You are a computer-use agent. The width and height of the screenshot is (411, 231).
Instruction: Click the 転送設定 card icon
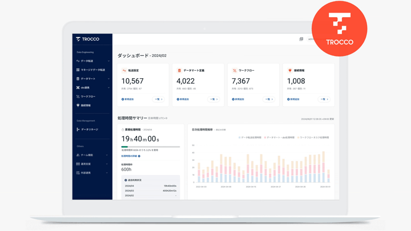tap(124, 71)
